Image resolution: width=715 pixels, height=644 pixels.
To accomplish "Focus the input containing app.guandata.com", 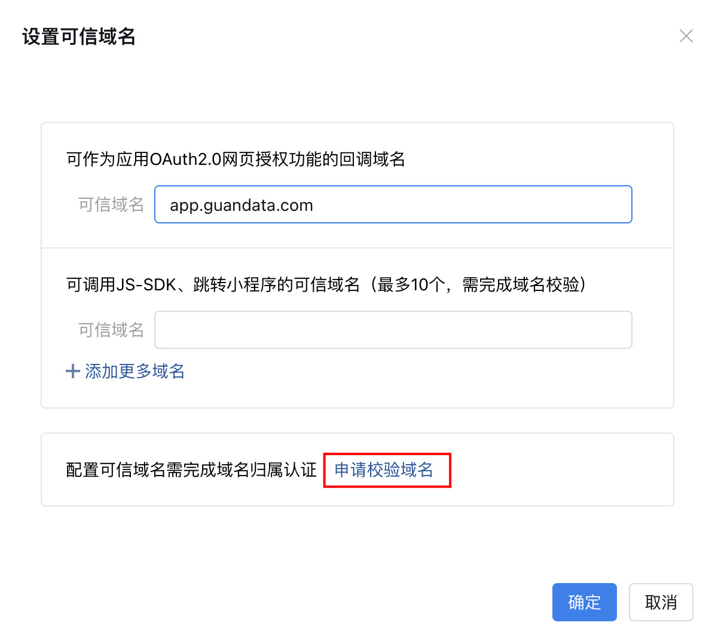I will tap(393, 205).
